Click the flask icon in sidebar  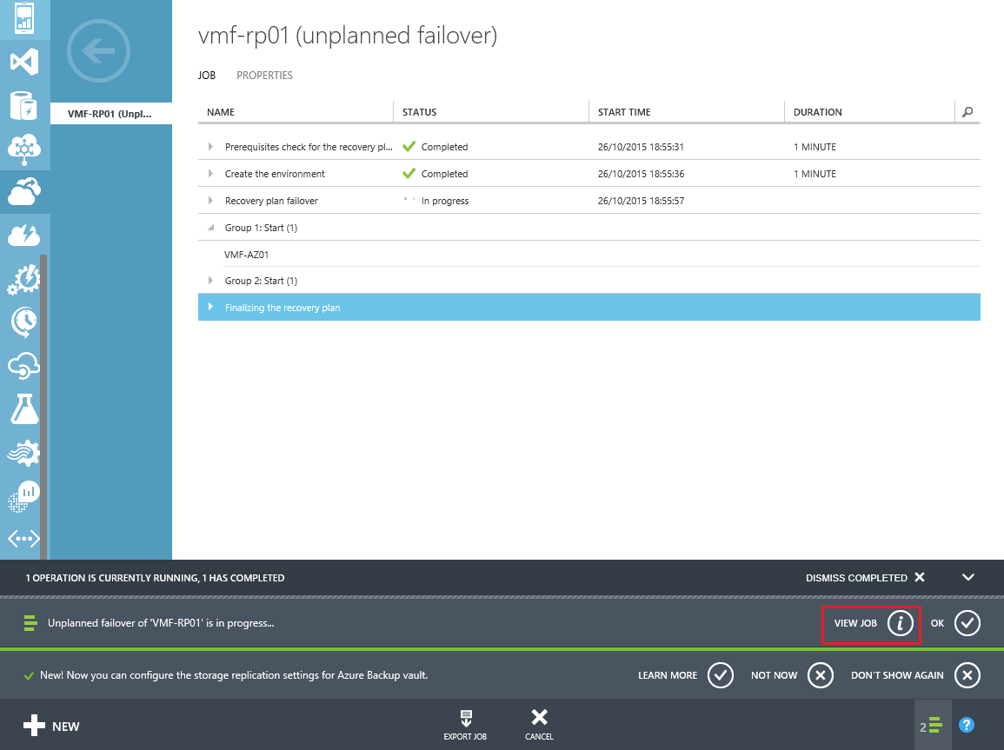(24, 408)
